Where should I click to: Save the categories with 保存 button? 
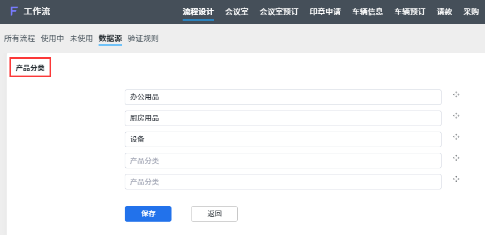tap(148, 214)
